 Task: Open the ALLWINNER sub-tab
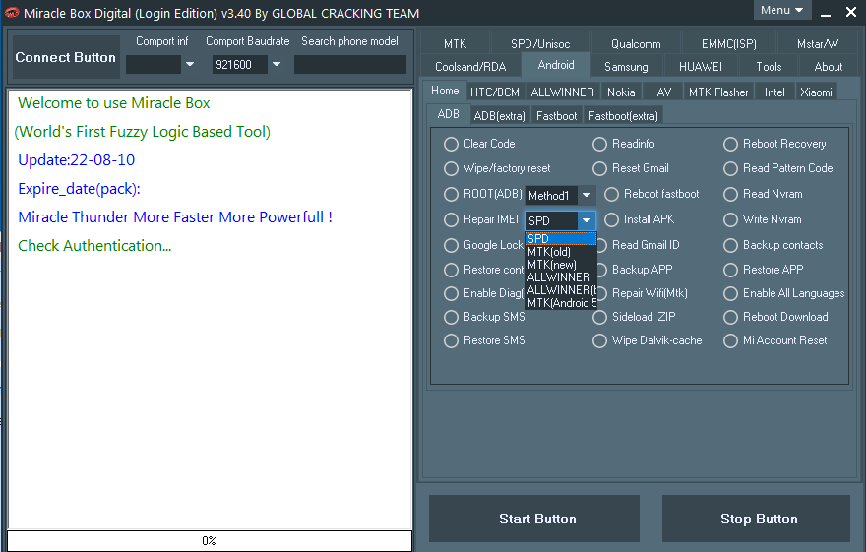point(562,92)
